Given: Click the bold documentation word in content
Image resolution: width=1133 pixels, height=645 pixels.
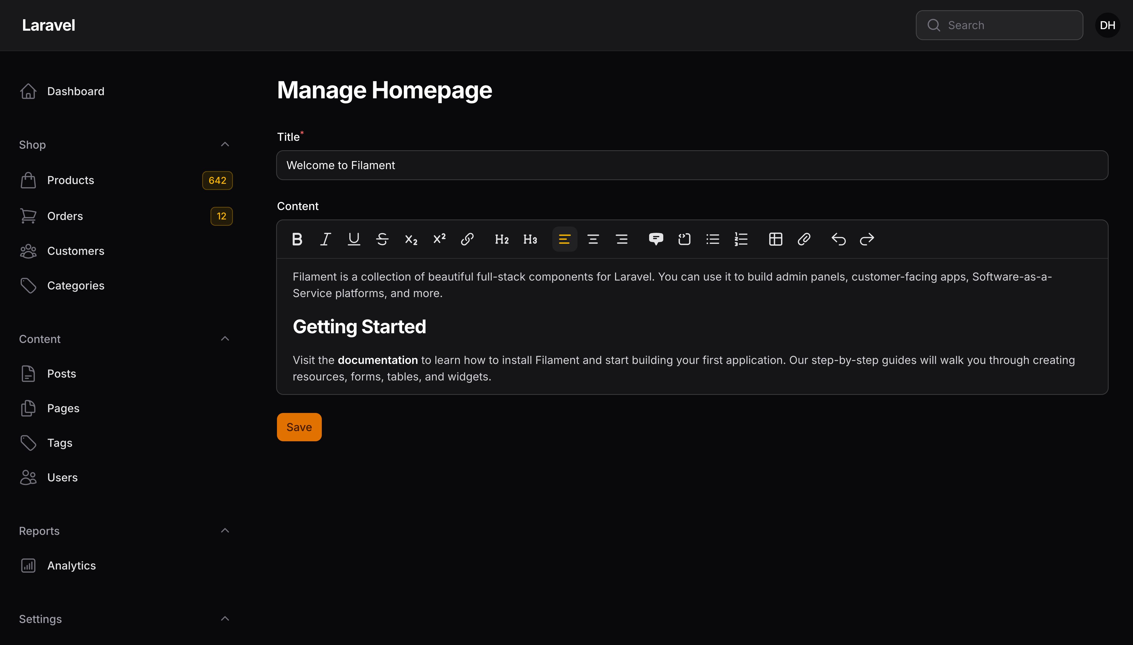Looking at the screenshot, I should [377, 360].
